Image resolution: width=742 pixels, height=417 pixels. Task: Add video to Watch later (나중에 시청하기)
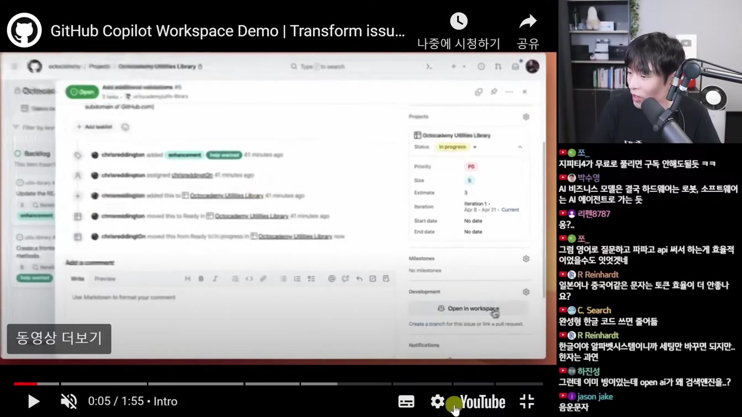tap(458, 32)
